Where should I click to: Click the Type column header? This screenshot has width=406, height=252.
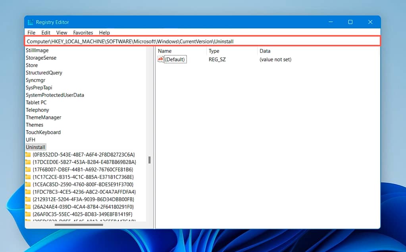coord(214,51)
